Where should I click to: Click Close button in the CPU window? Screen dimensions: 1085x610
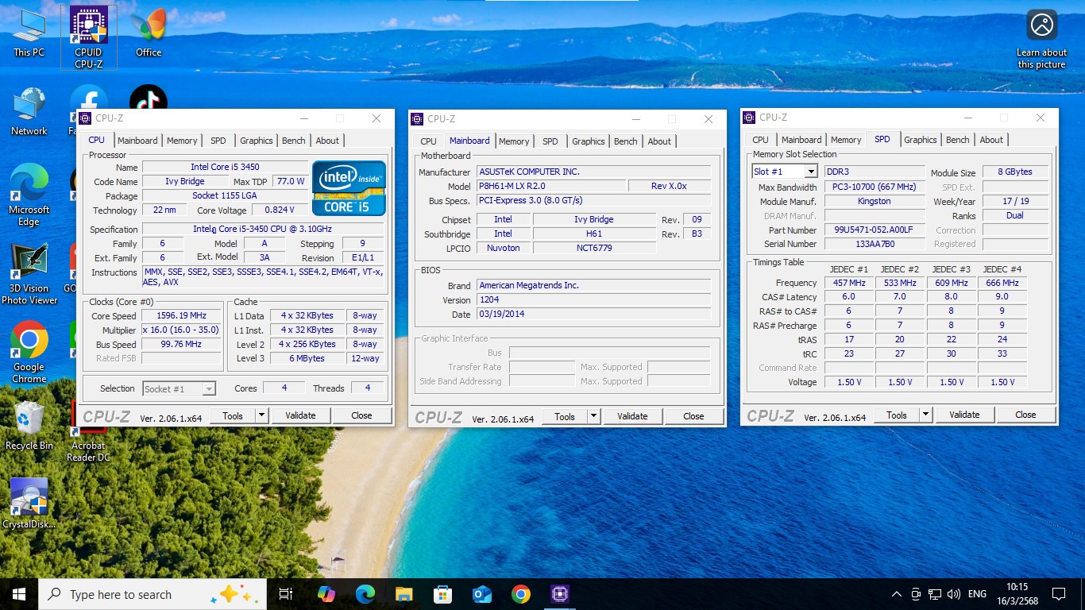(361, 415)
